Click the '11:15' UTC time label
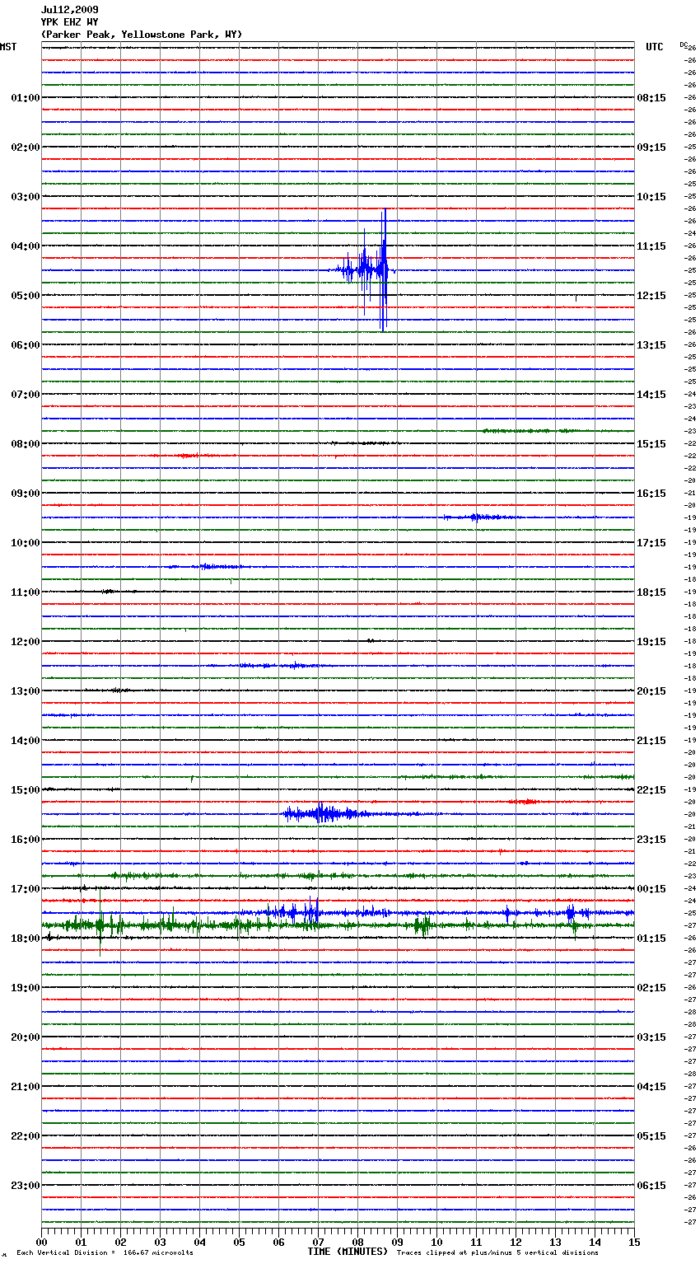 click(x=651, y=246)
